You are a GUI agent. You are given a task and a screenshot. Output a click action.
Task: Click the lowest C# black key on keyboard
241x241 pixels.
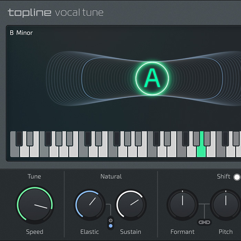[x=19, y=138]
